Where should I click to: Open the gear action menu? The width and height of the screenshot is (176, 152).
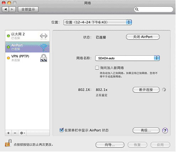22,133
